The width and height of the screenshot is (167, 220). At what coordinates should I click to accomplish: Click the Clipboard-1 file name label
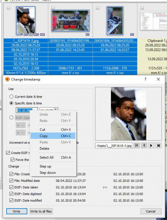(x=157, y=41)
